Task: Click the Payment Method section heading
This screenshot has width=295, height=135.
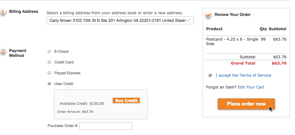Action: [x=18, y=53]
